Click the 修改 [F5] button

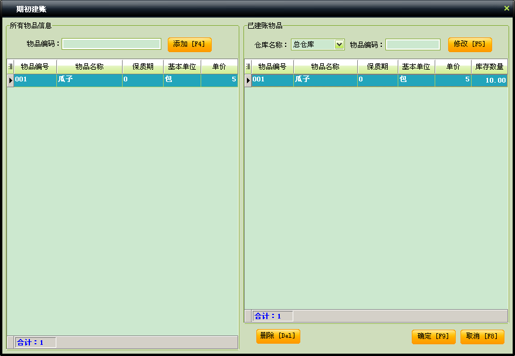470,44
